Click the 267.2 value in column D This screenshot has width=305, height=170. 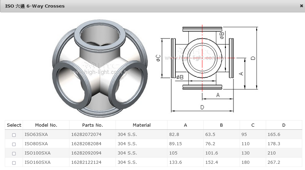point(274,162)
